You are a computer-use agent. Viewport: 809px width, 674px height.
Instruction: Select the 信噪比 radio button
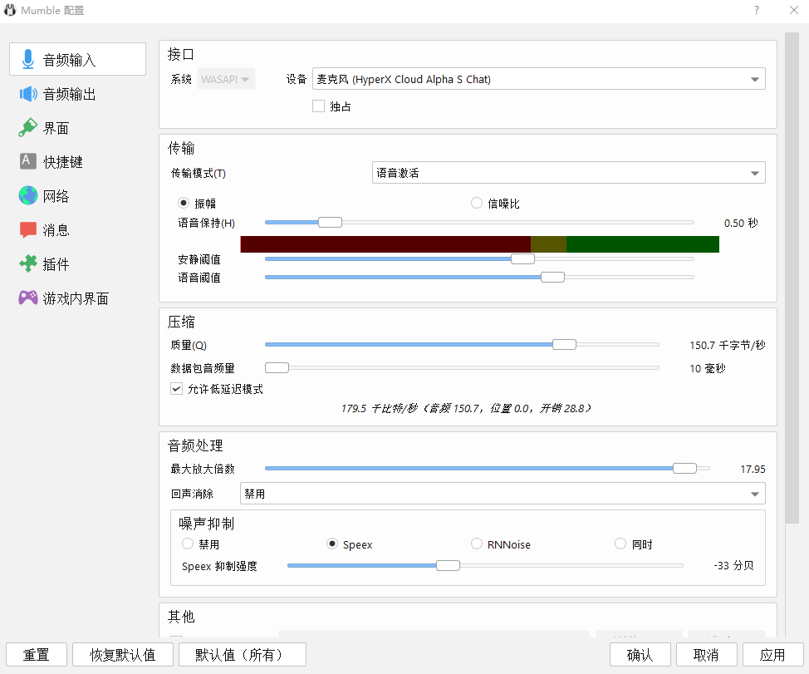[477, 204]
